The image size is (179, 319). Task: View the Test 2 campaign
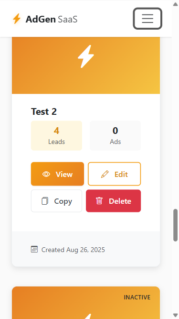click(57, 174)
